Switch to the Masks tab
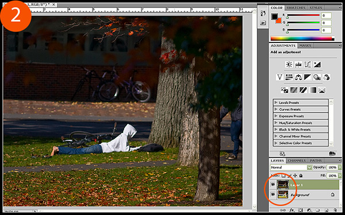The image size is (345, 215). click(305, 45)
